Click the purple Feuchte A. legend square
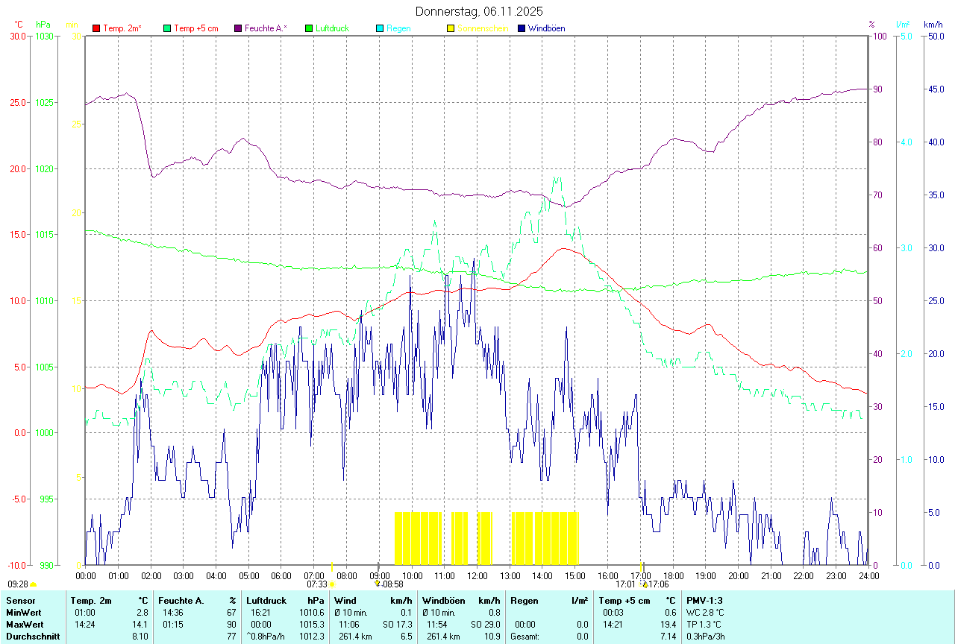The image size is (955, 644). pos(238,28)
